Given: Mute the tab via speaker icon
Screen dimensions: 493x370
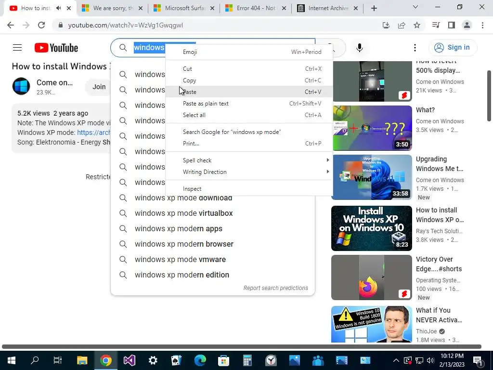Looking at the screenshot, I should point(58,8).
